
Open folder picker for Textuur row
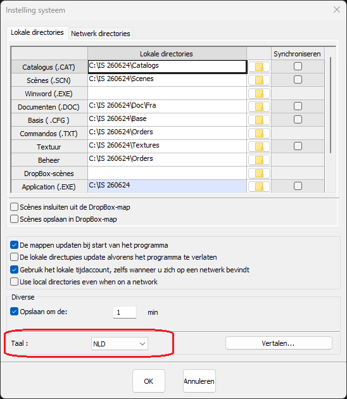coord(259,146)
